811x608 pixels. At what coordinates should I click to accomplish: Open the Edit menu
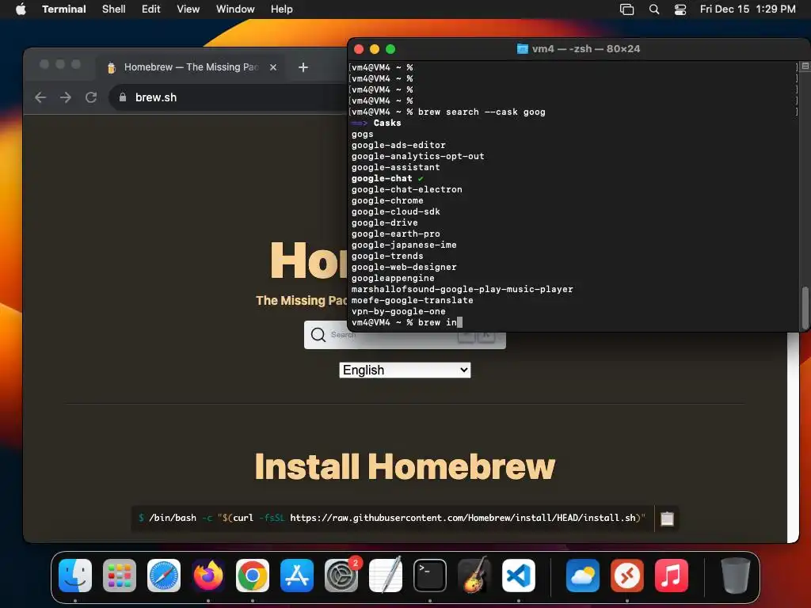point(151,9)
